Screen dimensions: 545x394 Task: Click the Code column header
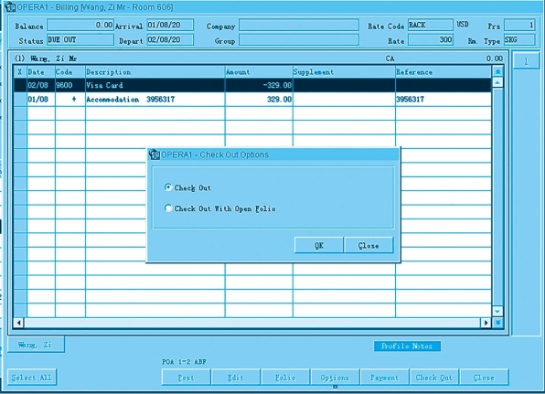pyautogui.click(x=70, y=72)
